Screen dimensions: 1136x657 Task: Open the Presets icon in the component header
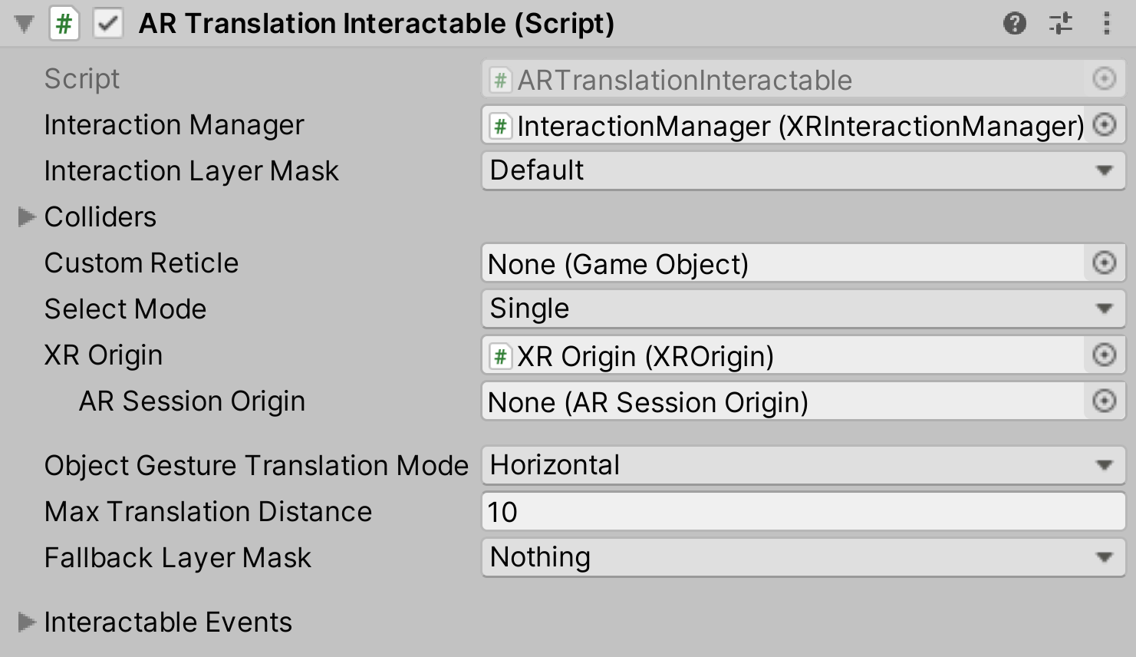click(1062, 23)
